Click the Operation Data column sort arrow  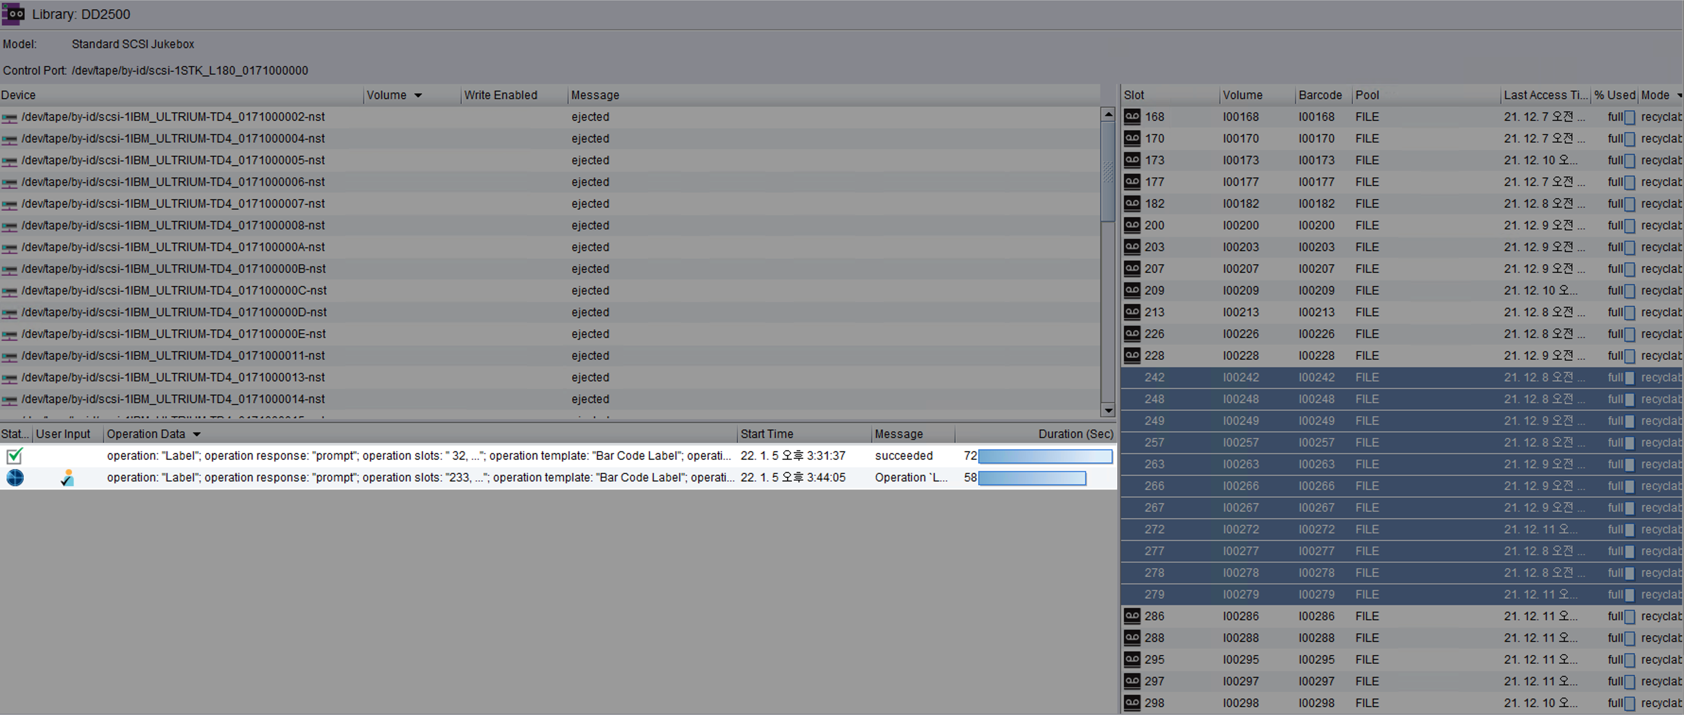click(196, 434)
